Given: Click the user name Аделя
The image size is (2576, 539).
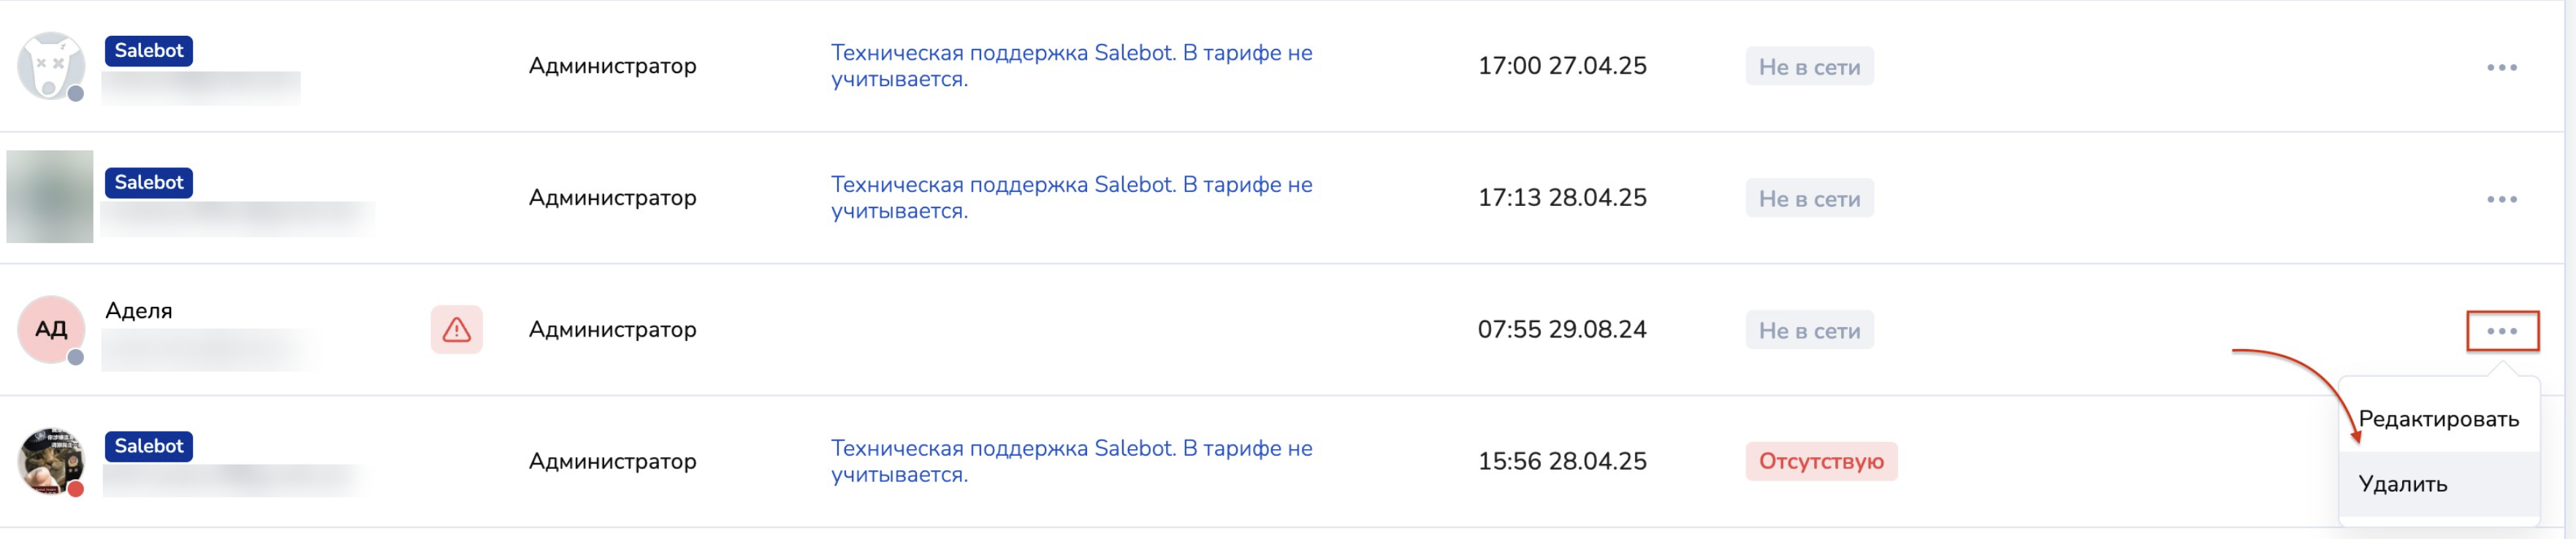Looking at the screenshot, I should 139,311.
